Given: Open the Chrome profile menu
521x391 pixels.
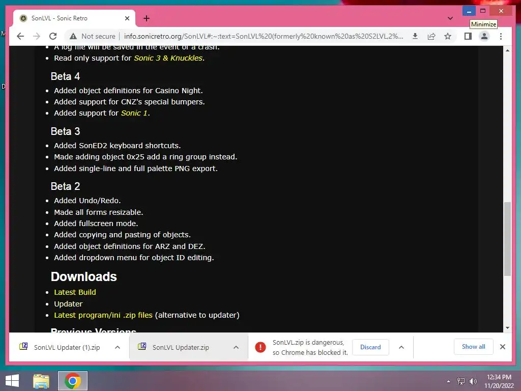Looking at the screenshot, I should [x=484, y=36].
